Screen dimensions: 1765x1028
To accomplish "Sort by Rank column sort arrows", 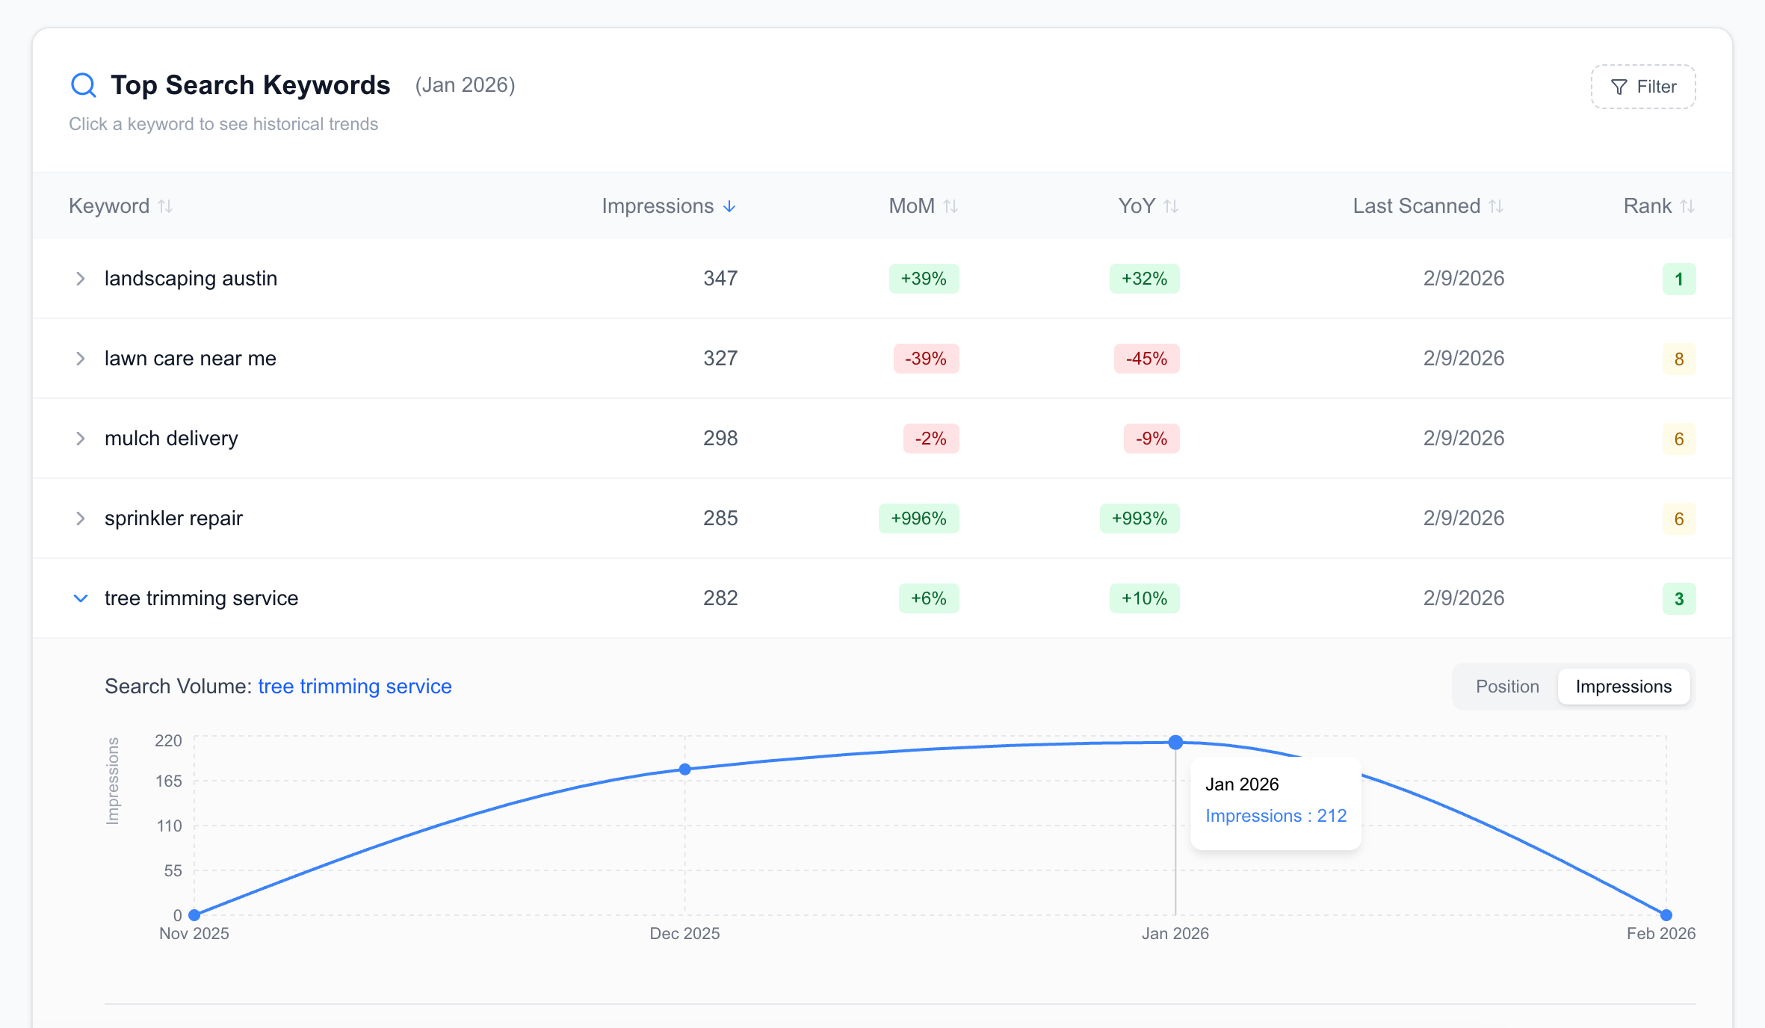I will pyautogui.click(x=1687, y=206).
